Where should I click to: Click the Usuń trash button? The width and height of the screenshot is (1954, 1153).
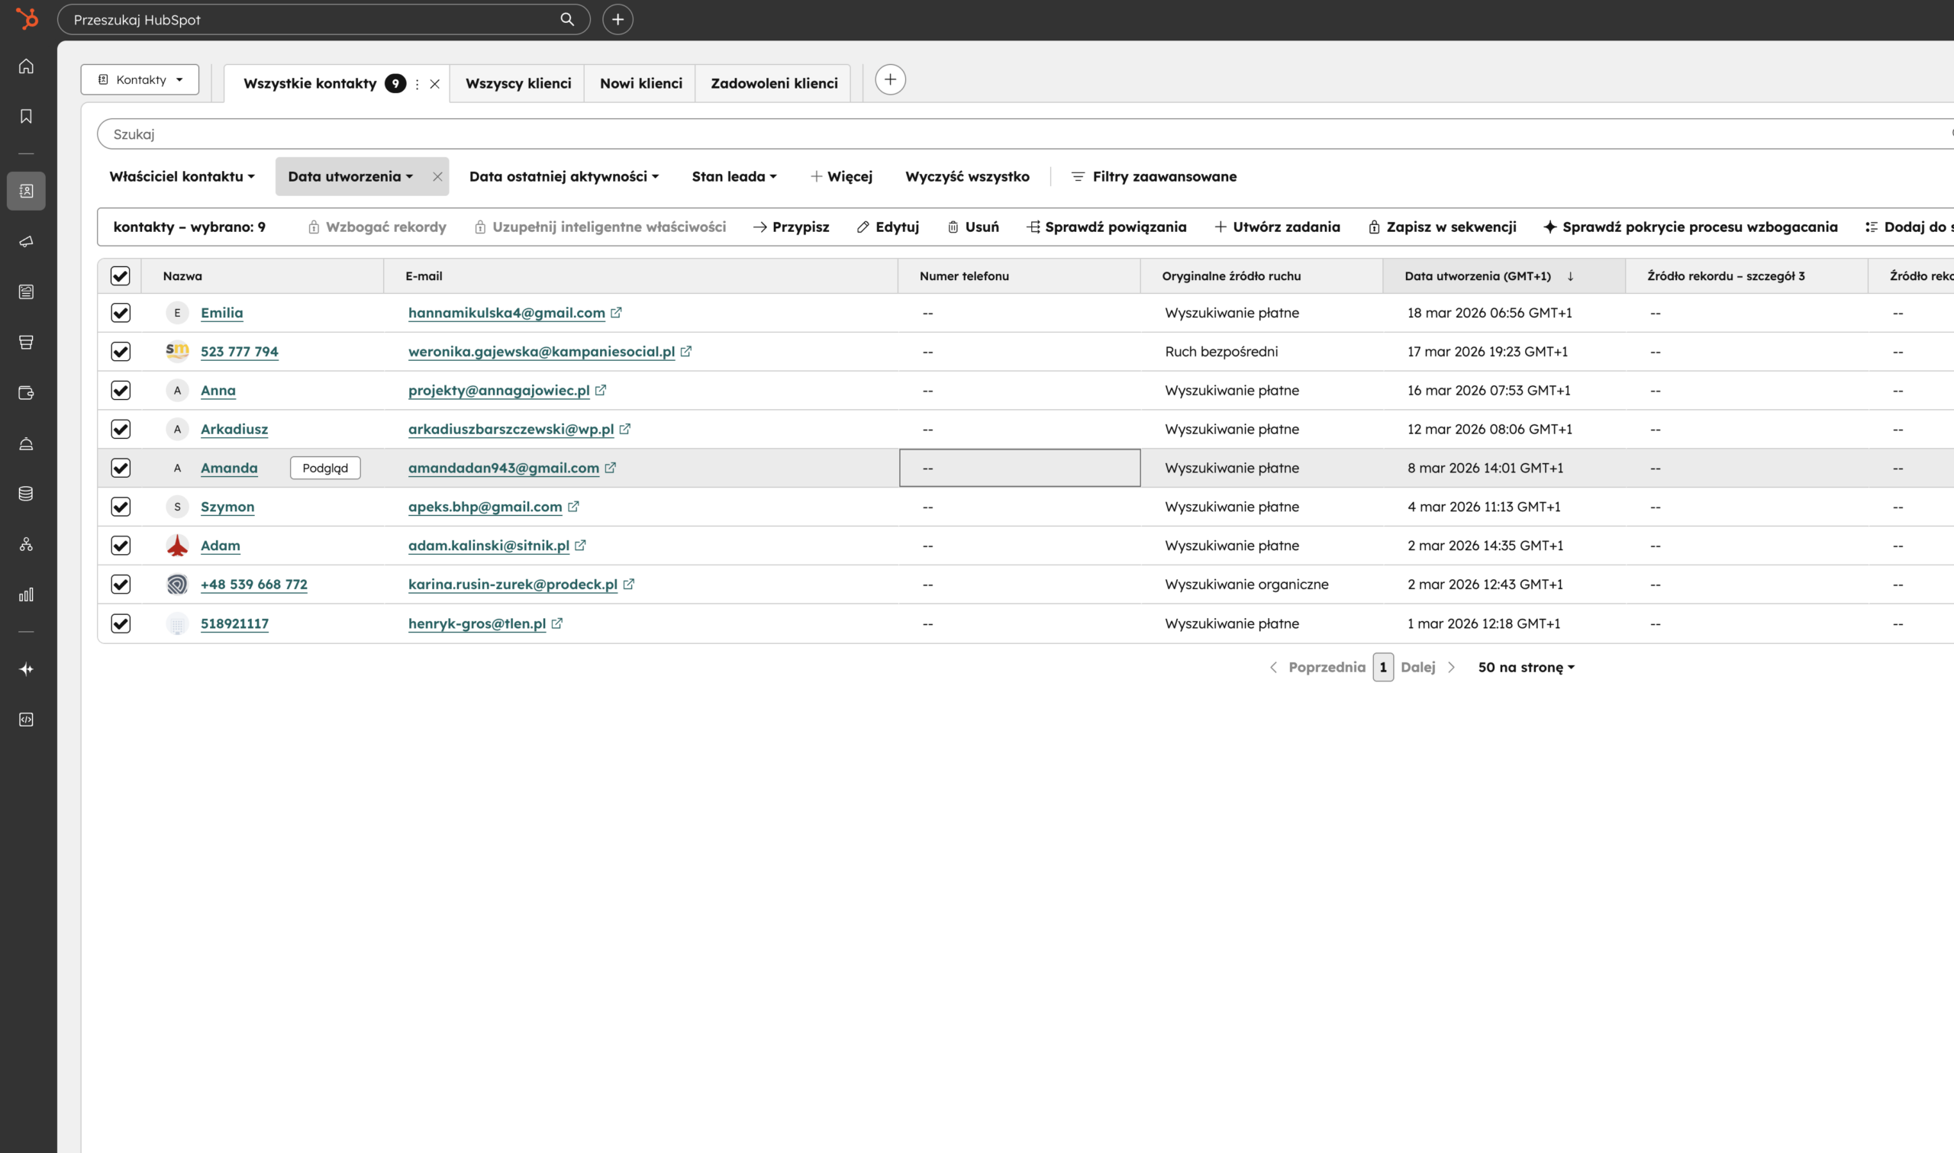(973, 227)
